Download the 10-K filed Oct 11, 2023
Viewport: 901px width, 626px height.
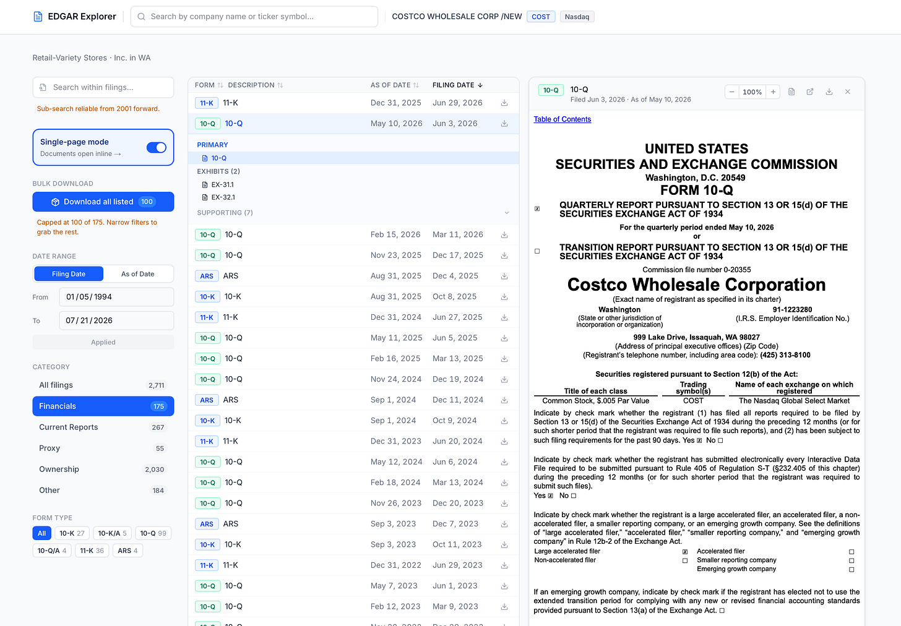(504, 545)
